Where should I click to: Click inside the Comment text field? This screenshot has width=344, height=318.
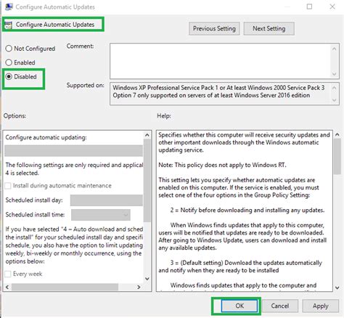(220, 61)
